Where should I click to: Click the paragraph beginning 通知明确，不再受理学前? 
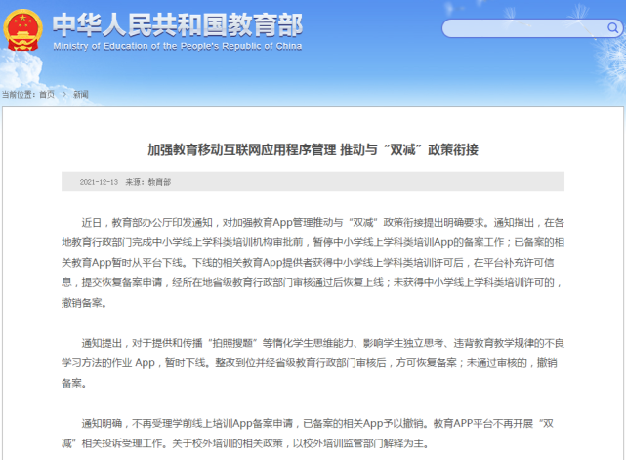point(308,434)
